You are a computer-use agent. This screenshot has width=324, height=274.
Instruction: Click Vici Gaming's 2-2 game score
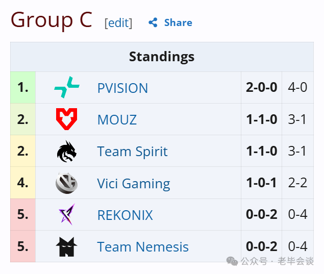(297, 183)
